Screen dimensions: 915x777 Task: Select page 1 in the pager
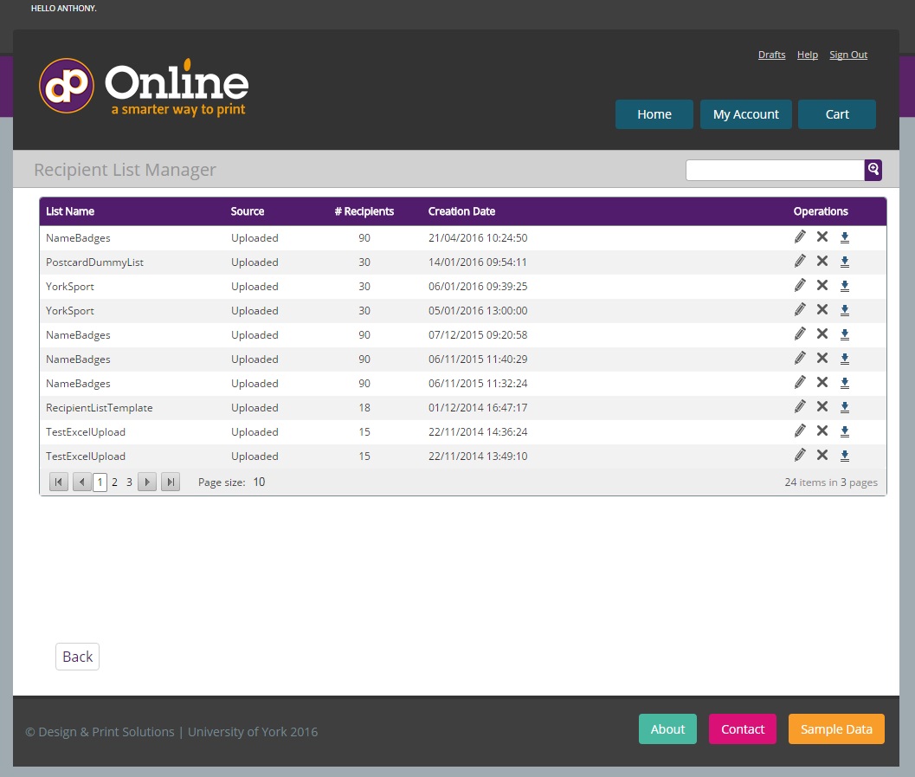point(100,482)
